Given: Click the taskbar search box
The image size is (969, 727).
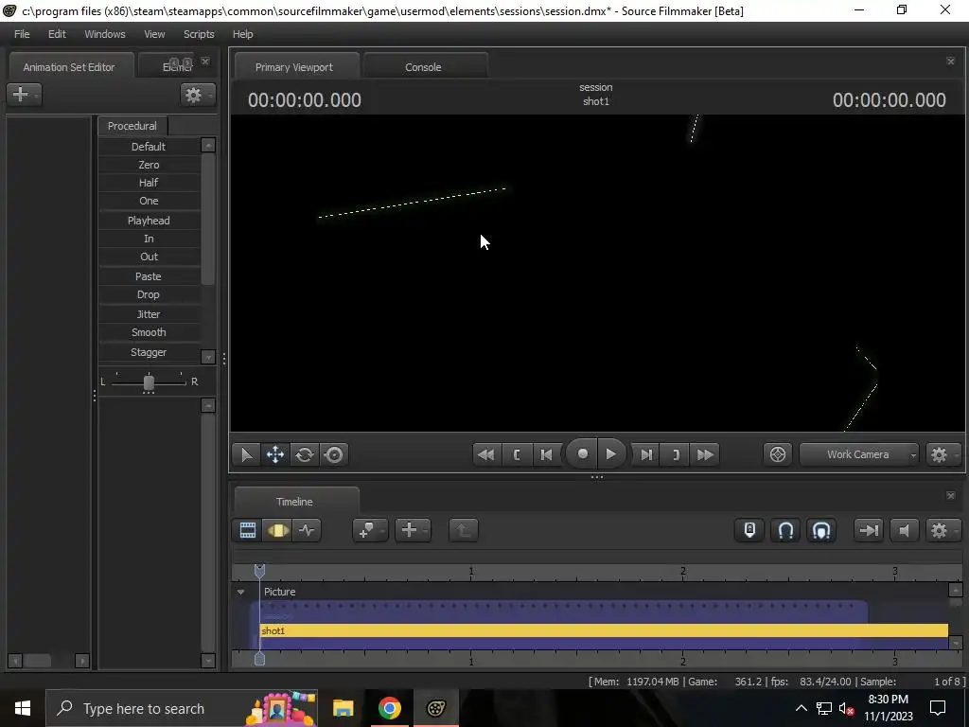Looking at the screenshot, I should [182, 708].
